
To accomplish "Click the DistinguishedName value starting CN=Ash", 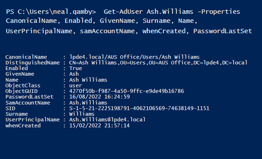I will 158,63.
